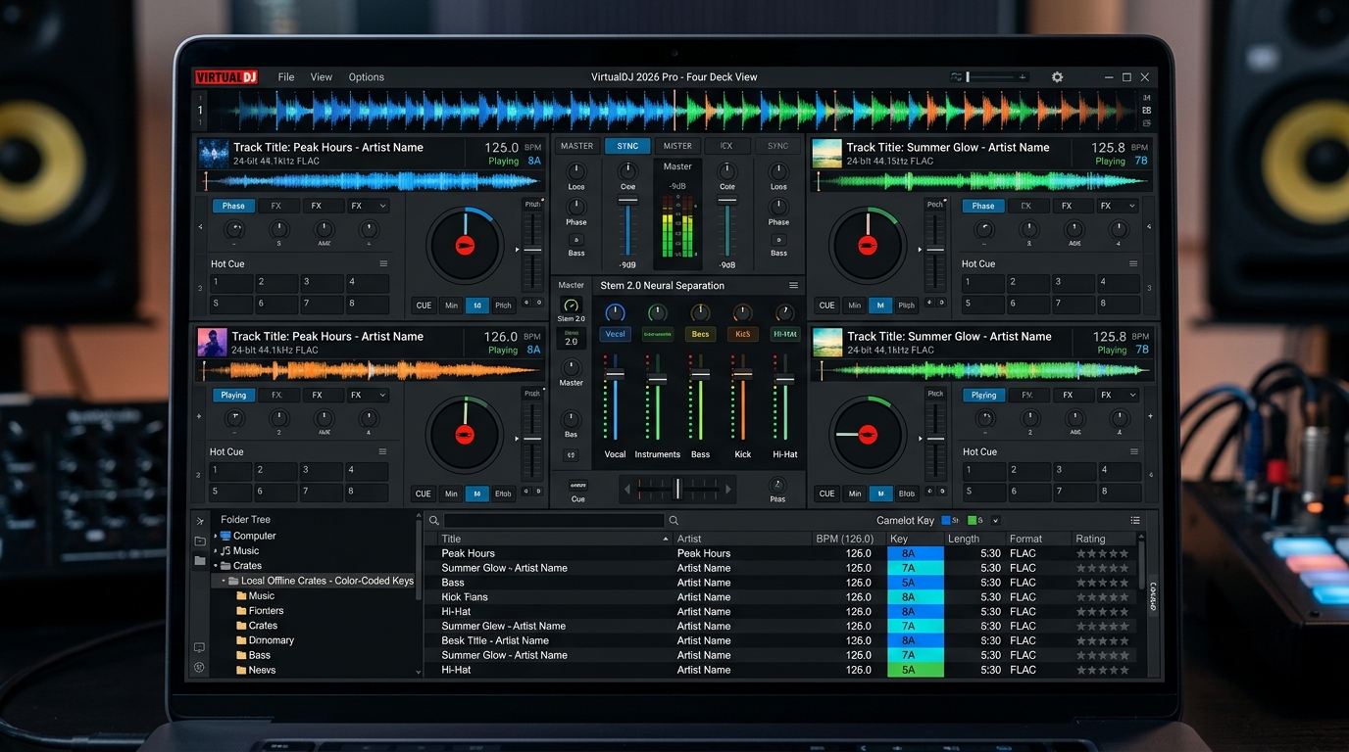
Task: Click the album art on the 126.0 BPM deck
Action: click(x=213, y=342)
